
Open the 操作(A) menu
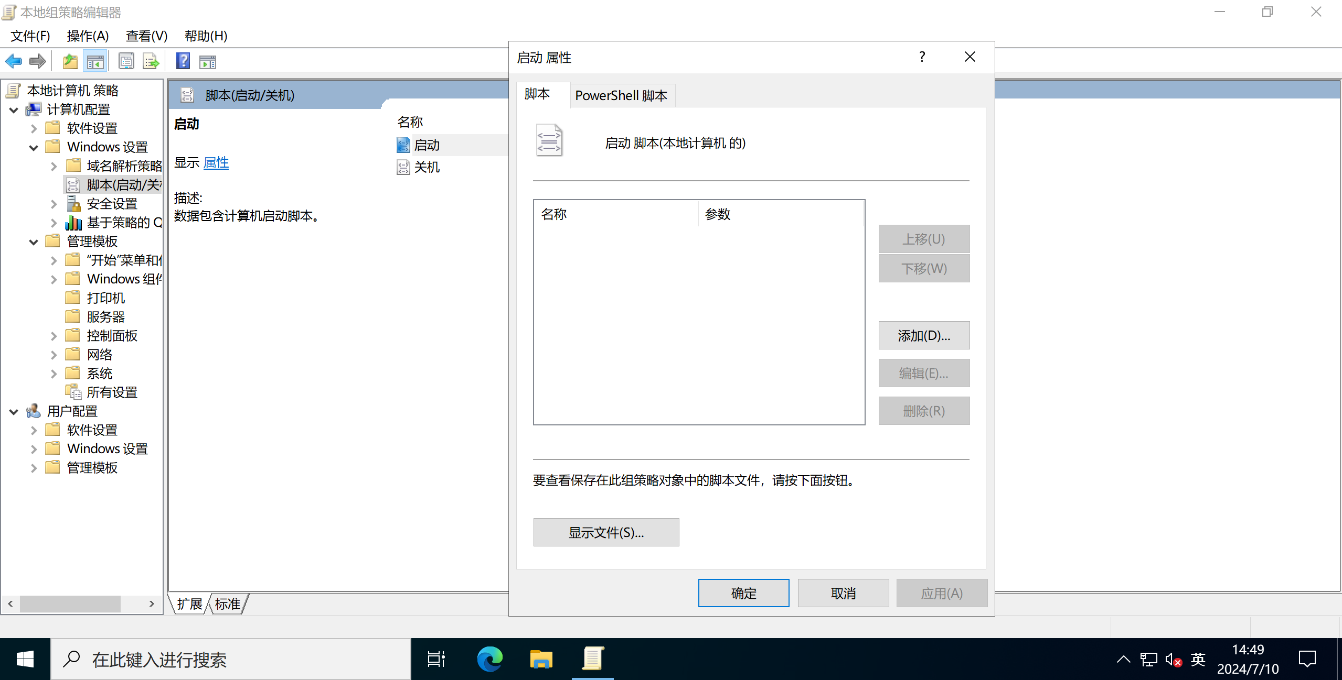(x=88, y=36)
